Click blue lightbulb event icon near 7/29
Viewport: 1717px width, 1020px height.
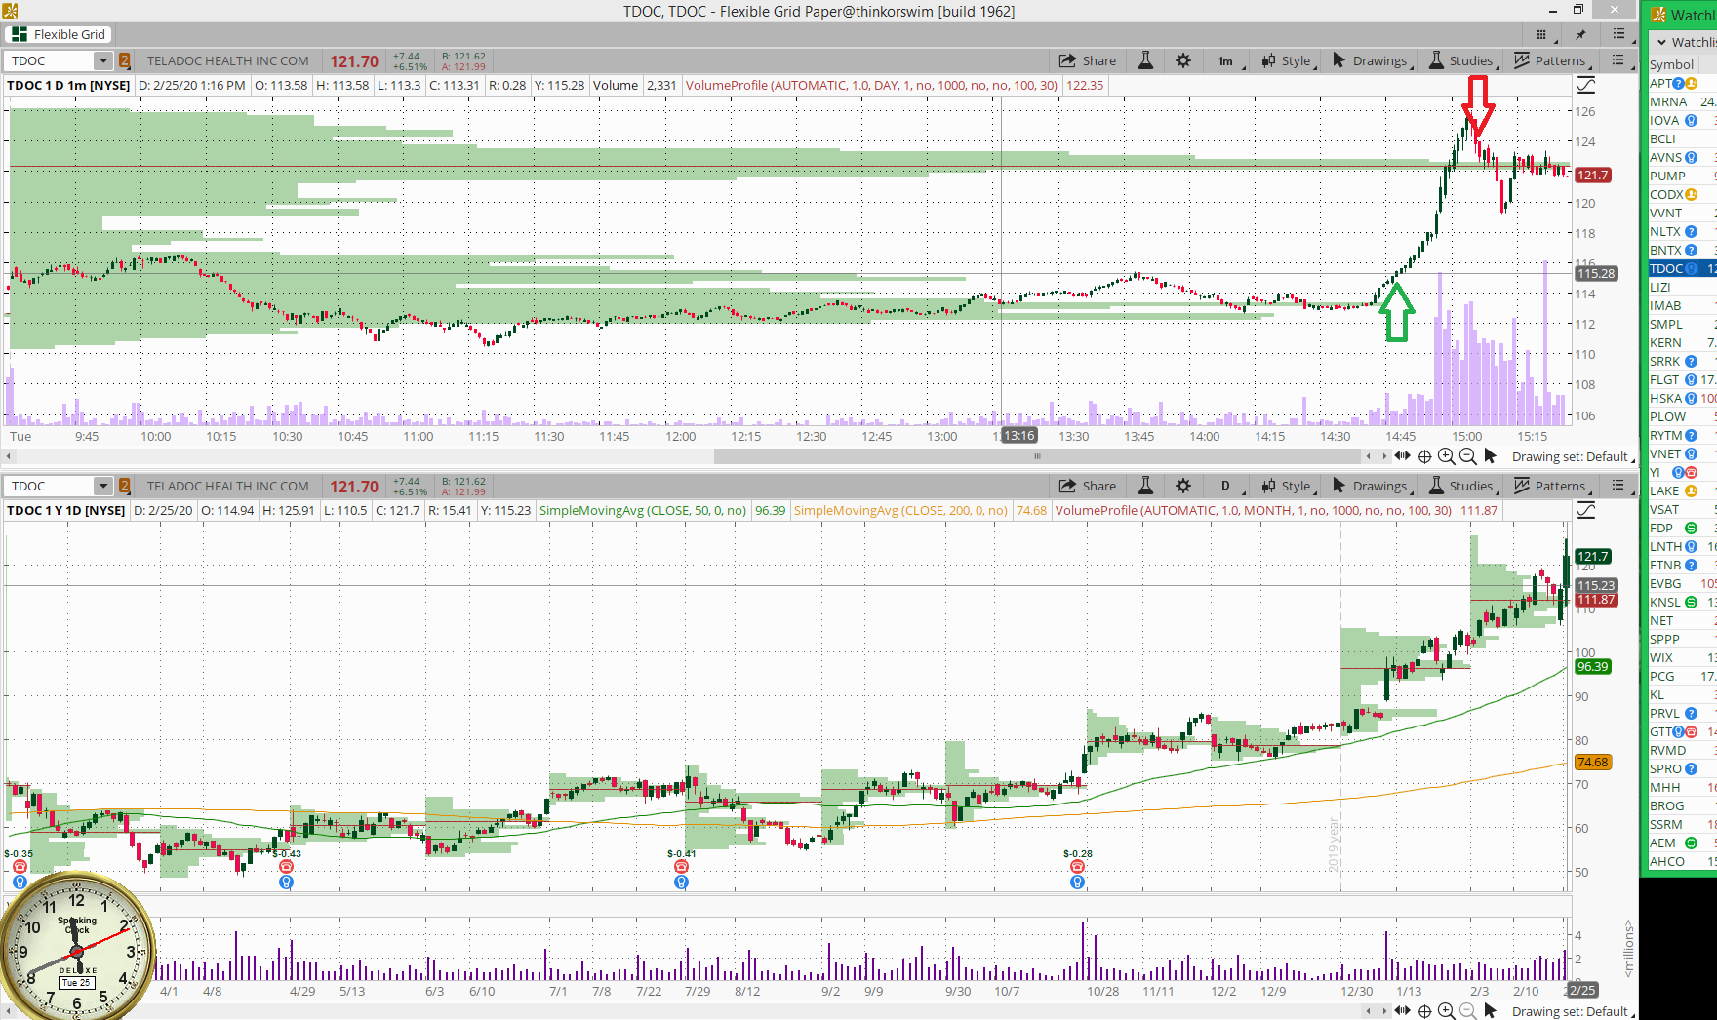coord(681,882)
